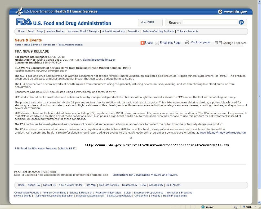Click the printer icon
The width and height of the screenshot is (261, 209).
[x=187, y=42]
